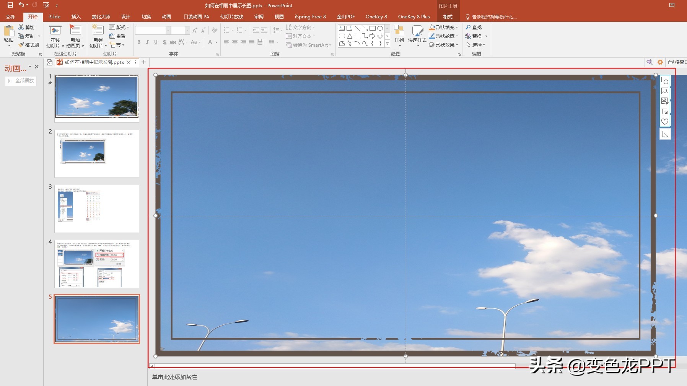Image resolution: width=687 pixels, height=386 pixels.
Task: Pick the straight line shape in shapes gallery
Action: point(357,28)
